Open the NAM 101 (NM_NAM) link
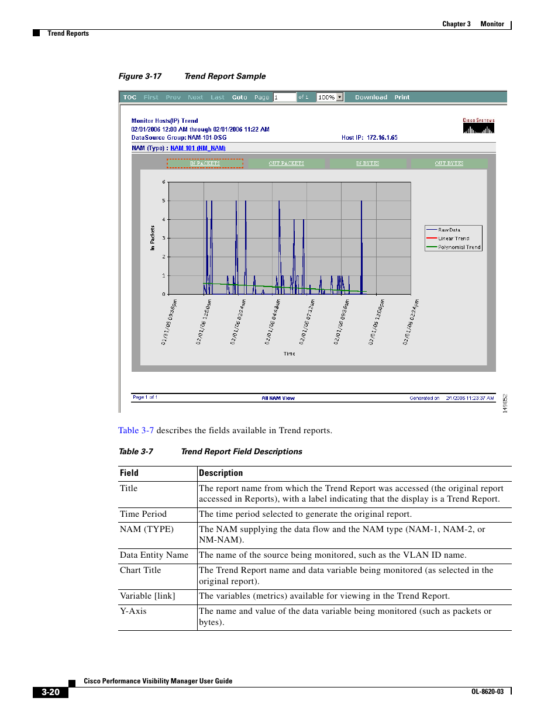The image size is (558, 722). pyautogui.click(x=198, y=148)
